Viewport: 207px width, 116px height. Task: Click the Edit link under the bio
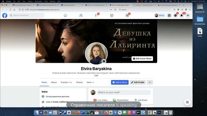click(96, 76)
